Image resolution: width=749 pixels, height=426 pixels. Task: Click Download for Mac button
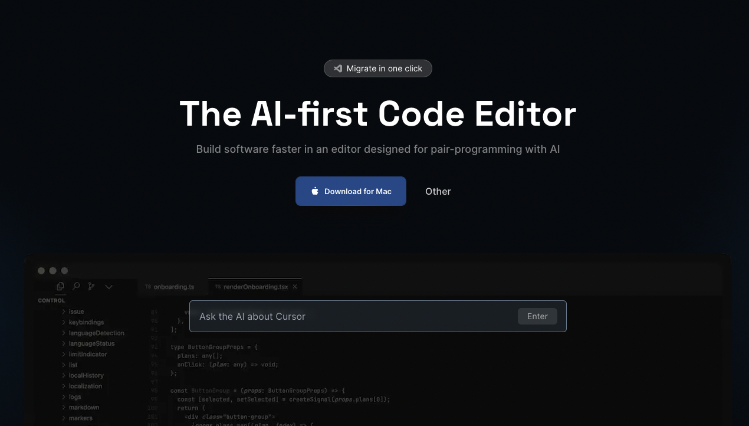point(351,191)
